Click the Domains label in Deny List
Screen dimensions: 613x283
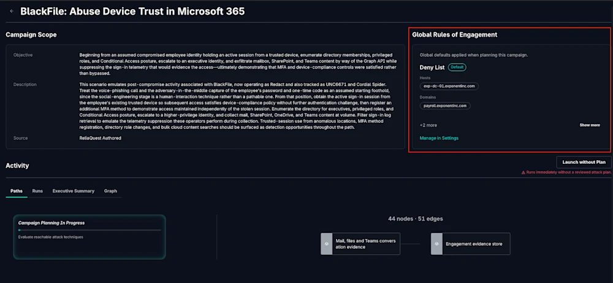(428, 97)
